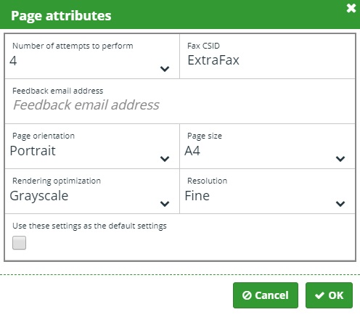The width and height of the screenshot is (360, 320).
Task: Click the chevron arrow beside A4
Action: pos(340,159)
